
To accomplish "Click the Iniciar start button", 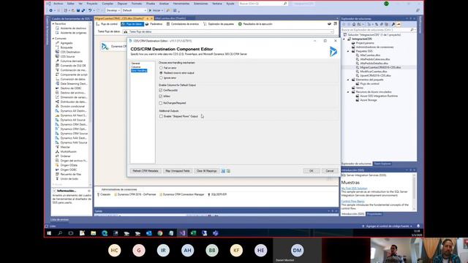I will [156, 10].
